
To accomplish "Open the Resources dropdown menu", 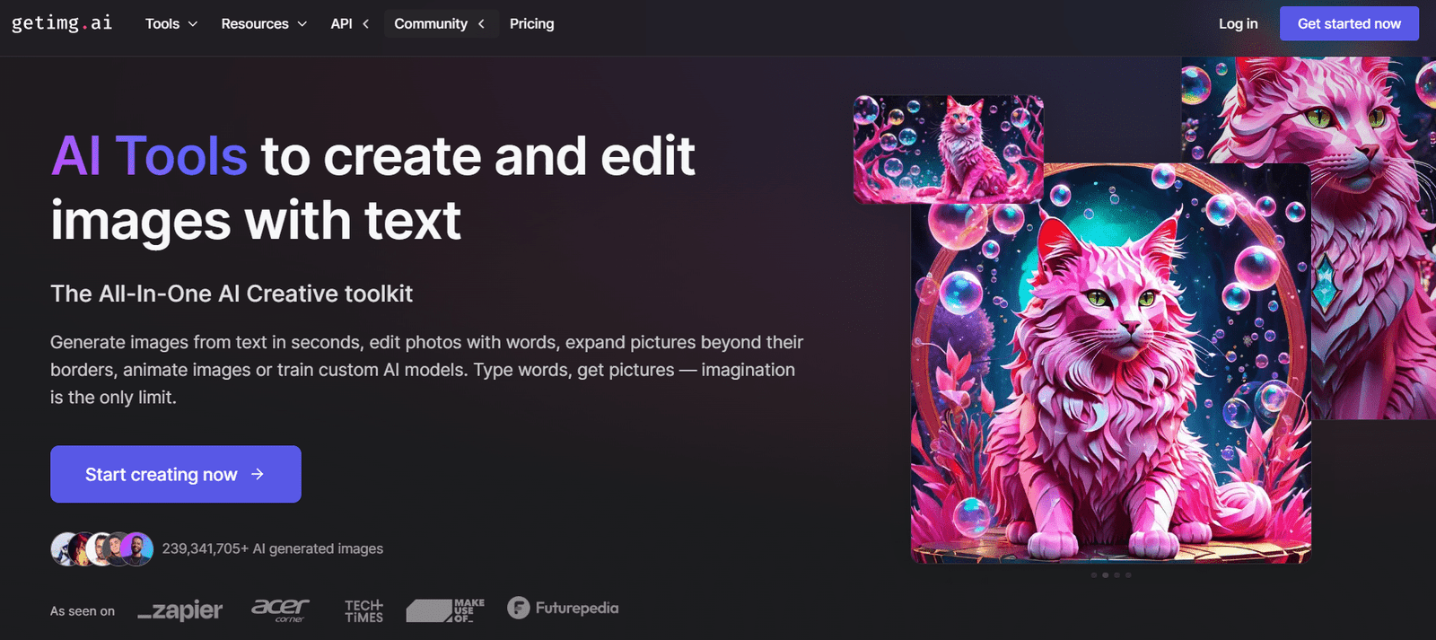I will (264, 23).
